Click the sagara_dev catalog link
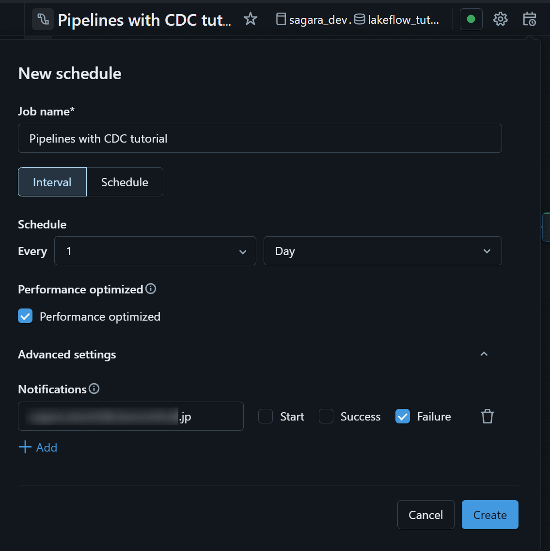The height and width of the screenshot is (551, 550). [x=313, y=20]
